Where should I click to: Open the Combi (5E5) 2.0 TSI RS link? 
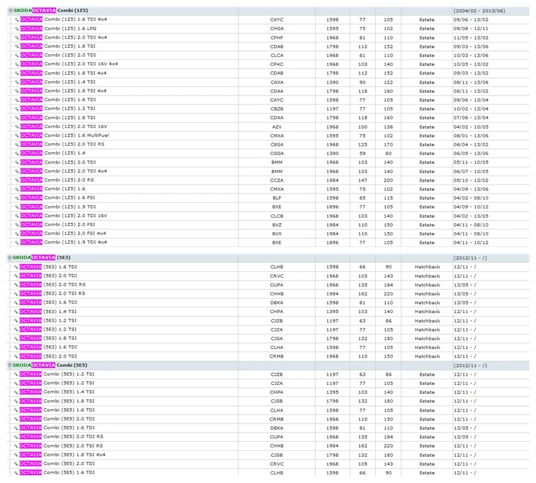(61, 446)
